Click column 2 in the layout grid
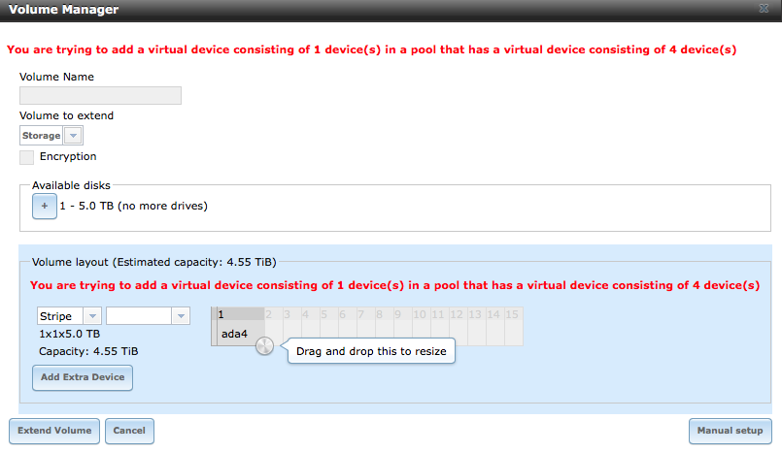The width and height of the screenshot is (782, 452). point(274,314)
